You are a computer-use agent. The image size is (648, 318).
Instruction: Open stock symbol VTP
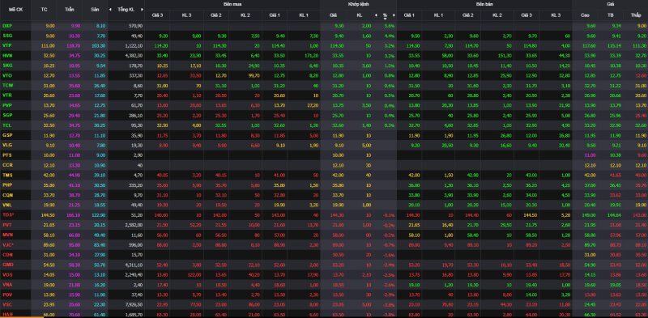click(x=7, y=45)
